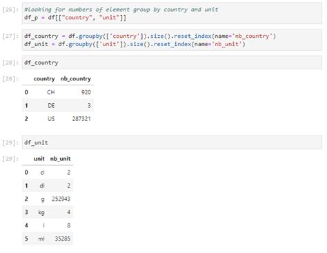Click the value 8 in row l
The width and height of the screenshot is (327, 253).
[x=69, y=225]
